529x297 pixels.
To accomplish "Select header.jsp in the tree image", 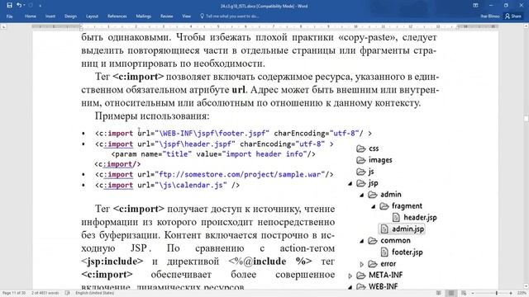I will coord(415,218).
